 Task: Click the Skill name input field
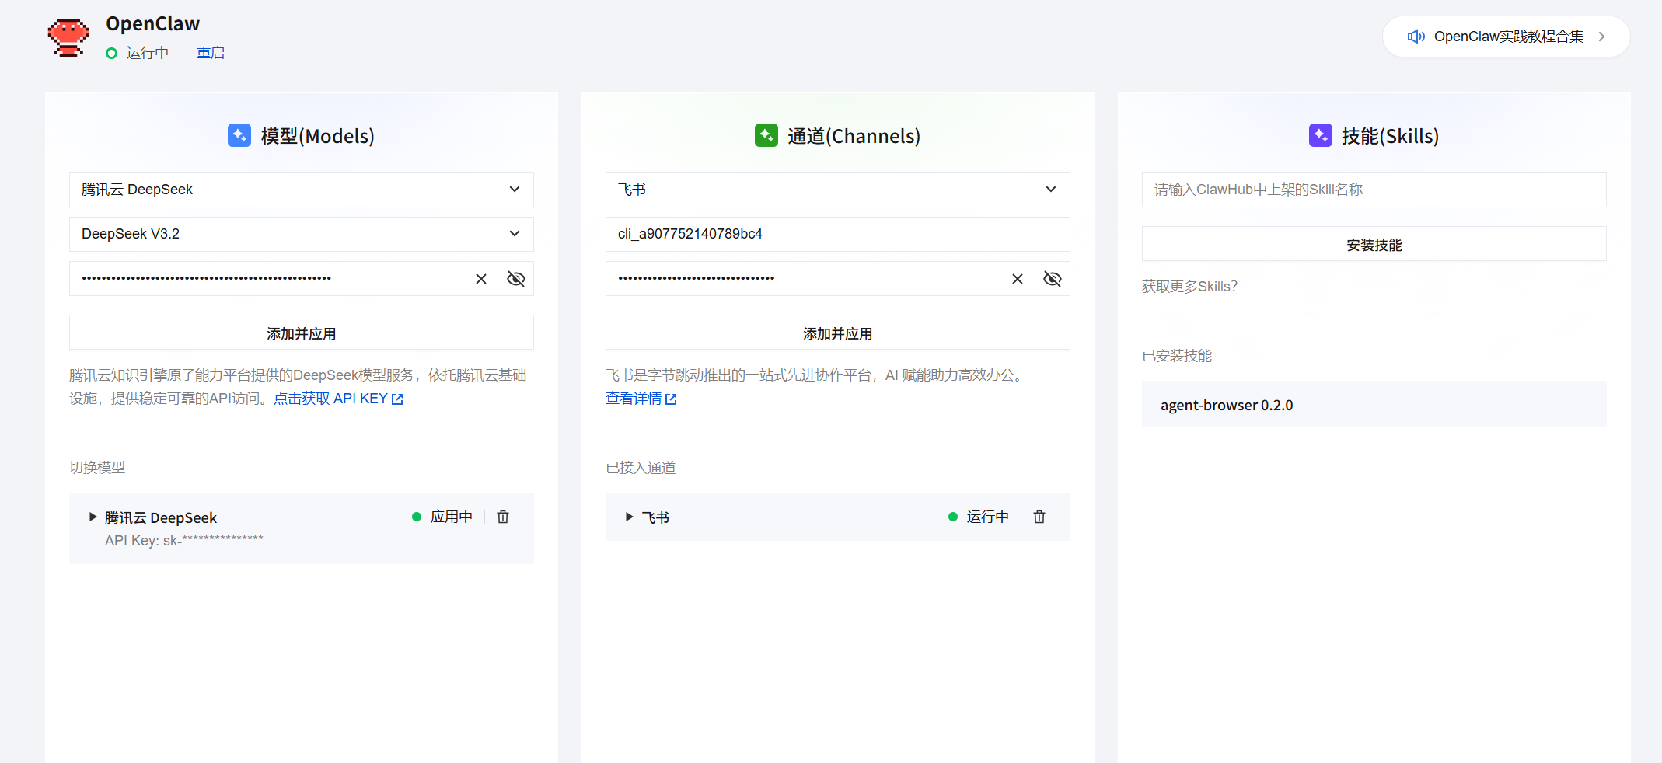click(1374, 190)
